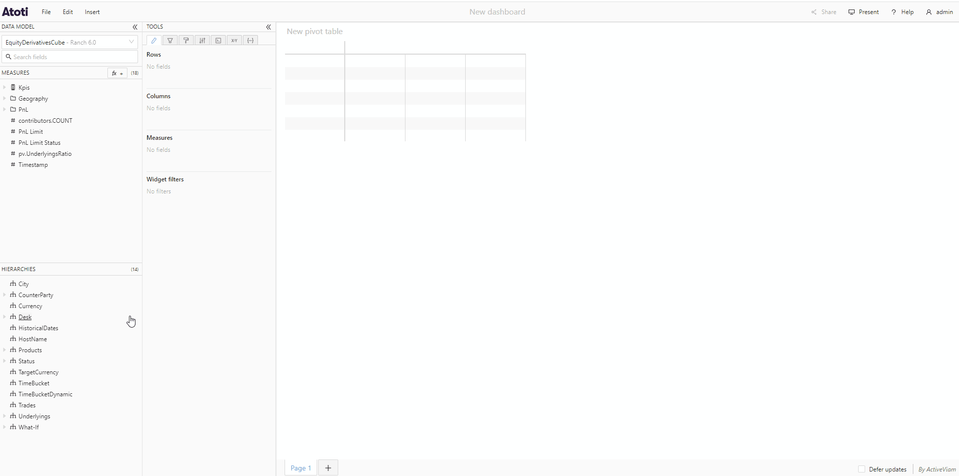Click the New dashboard title
The width and height of the screenshot is (959, 476).
[x=497, y=12]
